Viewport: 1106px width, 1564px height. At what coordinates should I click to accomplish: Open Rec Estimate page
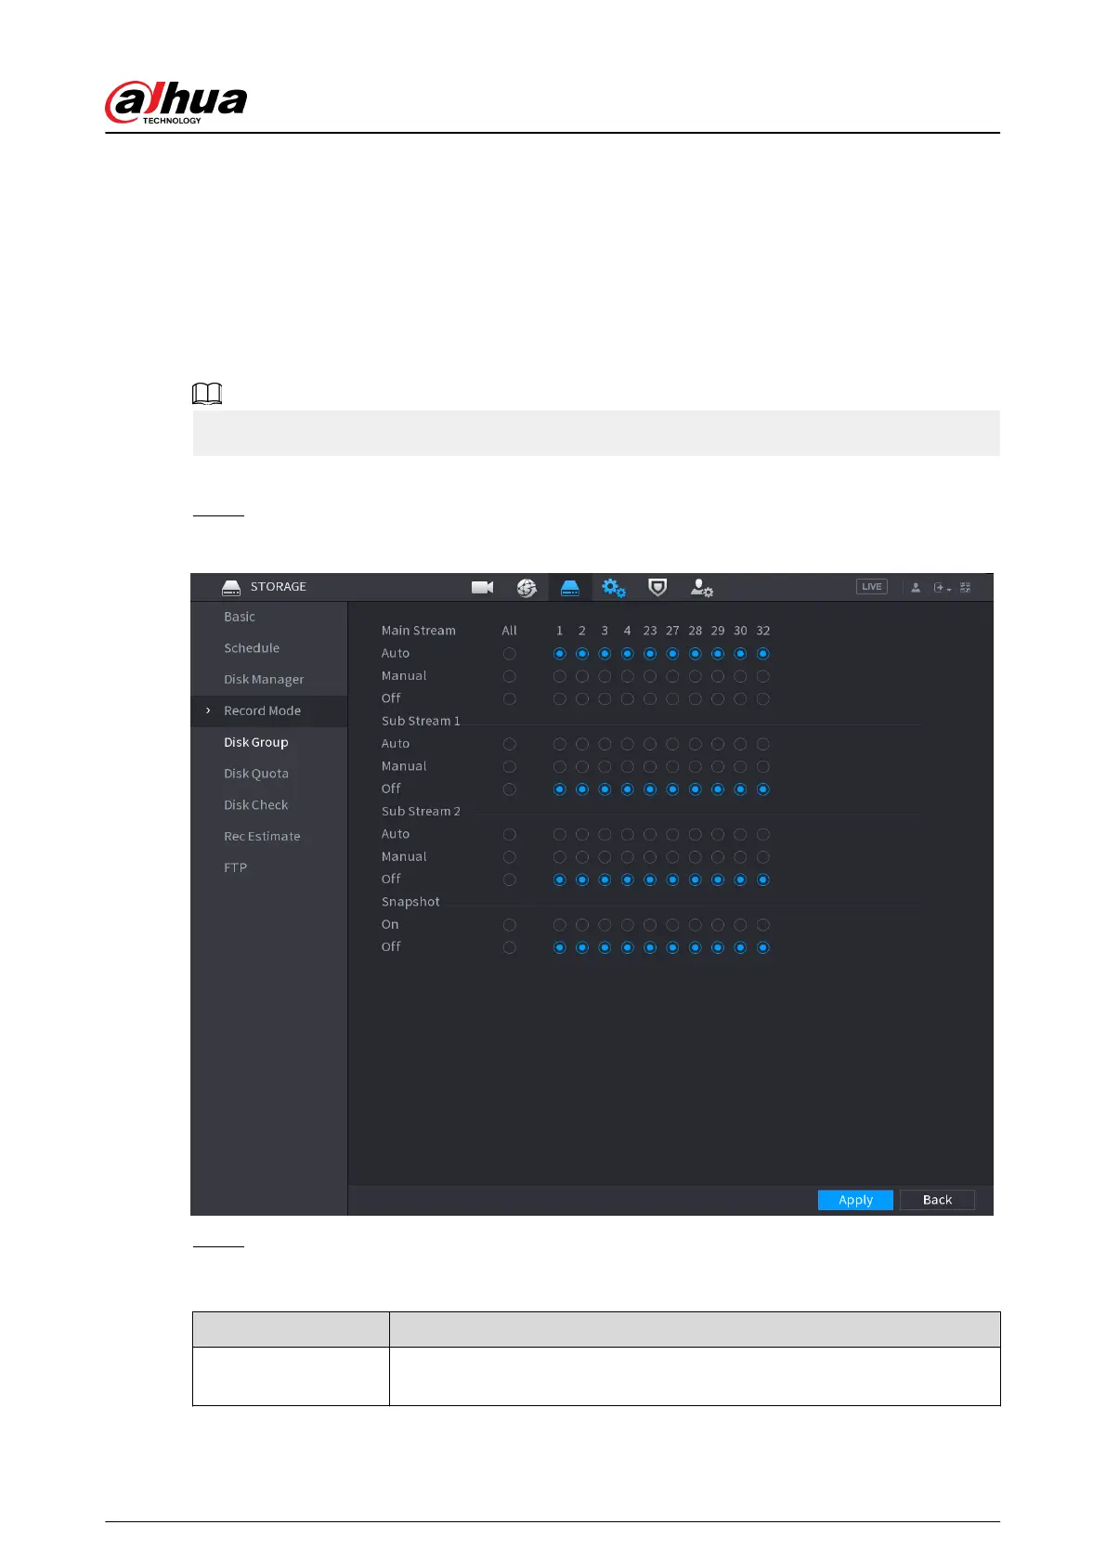262,836
